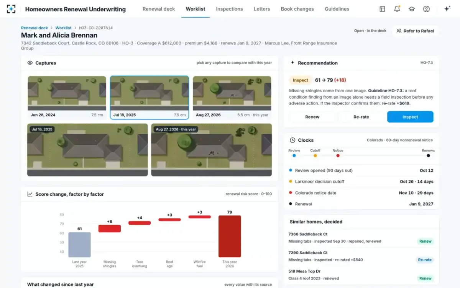Select the Jul 18, 2025 capture thumbnail
460x288 pixels.
[149, 98]
